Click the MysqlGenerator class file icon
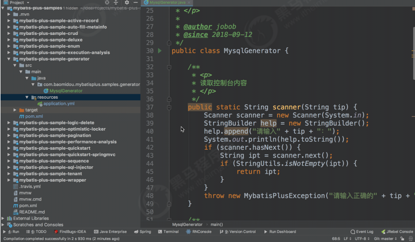Screen dimensions: 415x242 tap(46, 91)
